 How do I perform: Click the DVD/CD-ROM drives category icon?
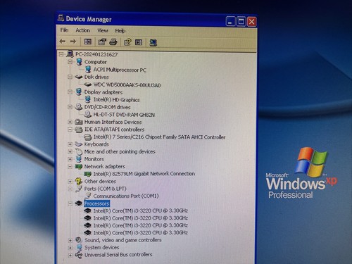(78, 107)
